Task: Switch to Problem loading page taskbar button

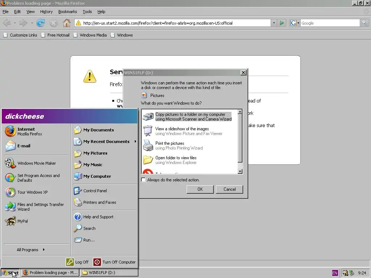Action: [x=50, y=273]
